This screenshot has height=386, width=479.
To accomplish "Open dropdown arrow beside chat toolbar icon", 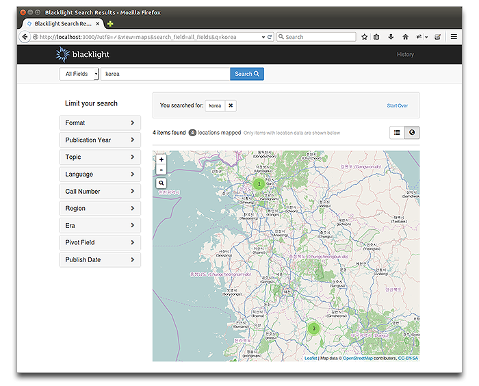I will coord(426,37).
